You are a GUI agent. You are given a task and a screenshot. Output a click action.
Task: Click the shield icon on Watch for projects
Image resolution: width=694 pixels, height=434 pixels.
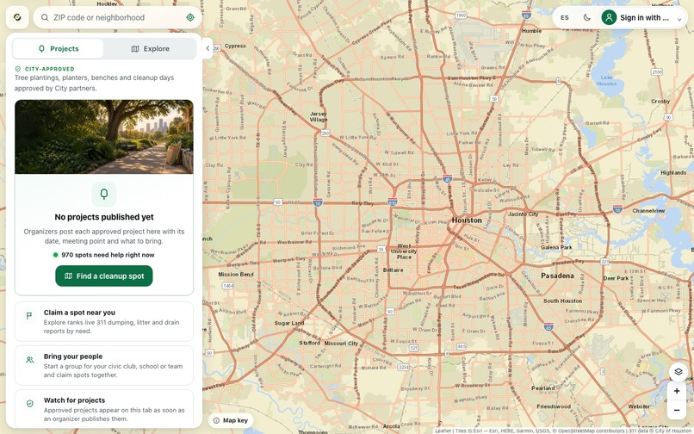(29, 404)
